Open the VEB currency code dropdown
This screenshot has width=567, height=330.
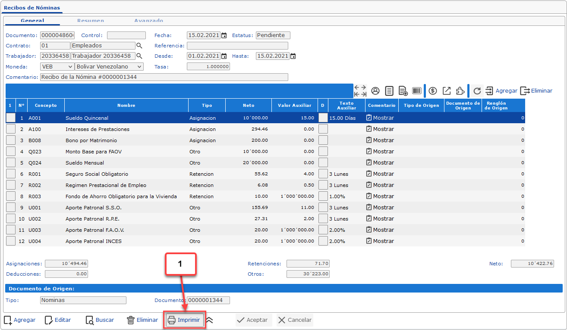[57, 67]
